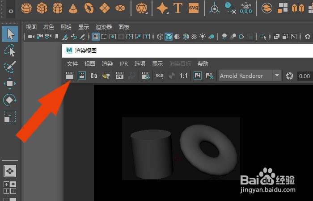Click the exposure value field 0.00

click(x=305, y=76)
